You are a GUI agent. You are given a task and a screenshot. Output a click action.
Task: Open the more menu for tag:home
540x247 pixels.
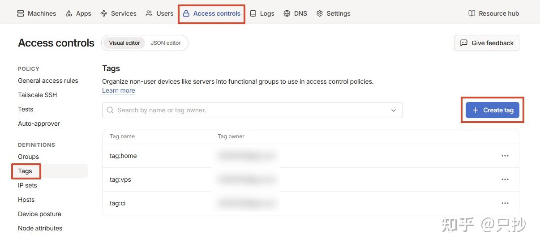pos(505,156)
